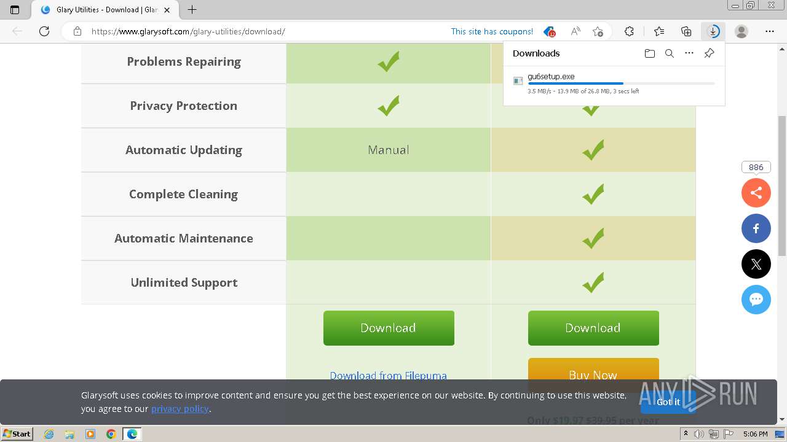Click the gu6setup.exe download progress bar

point(621,83)
